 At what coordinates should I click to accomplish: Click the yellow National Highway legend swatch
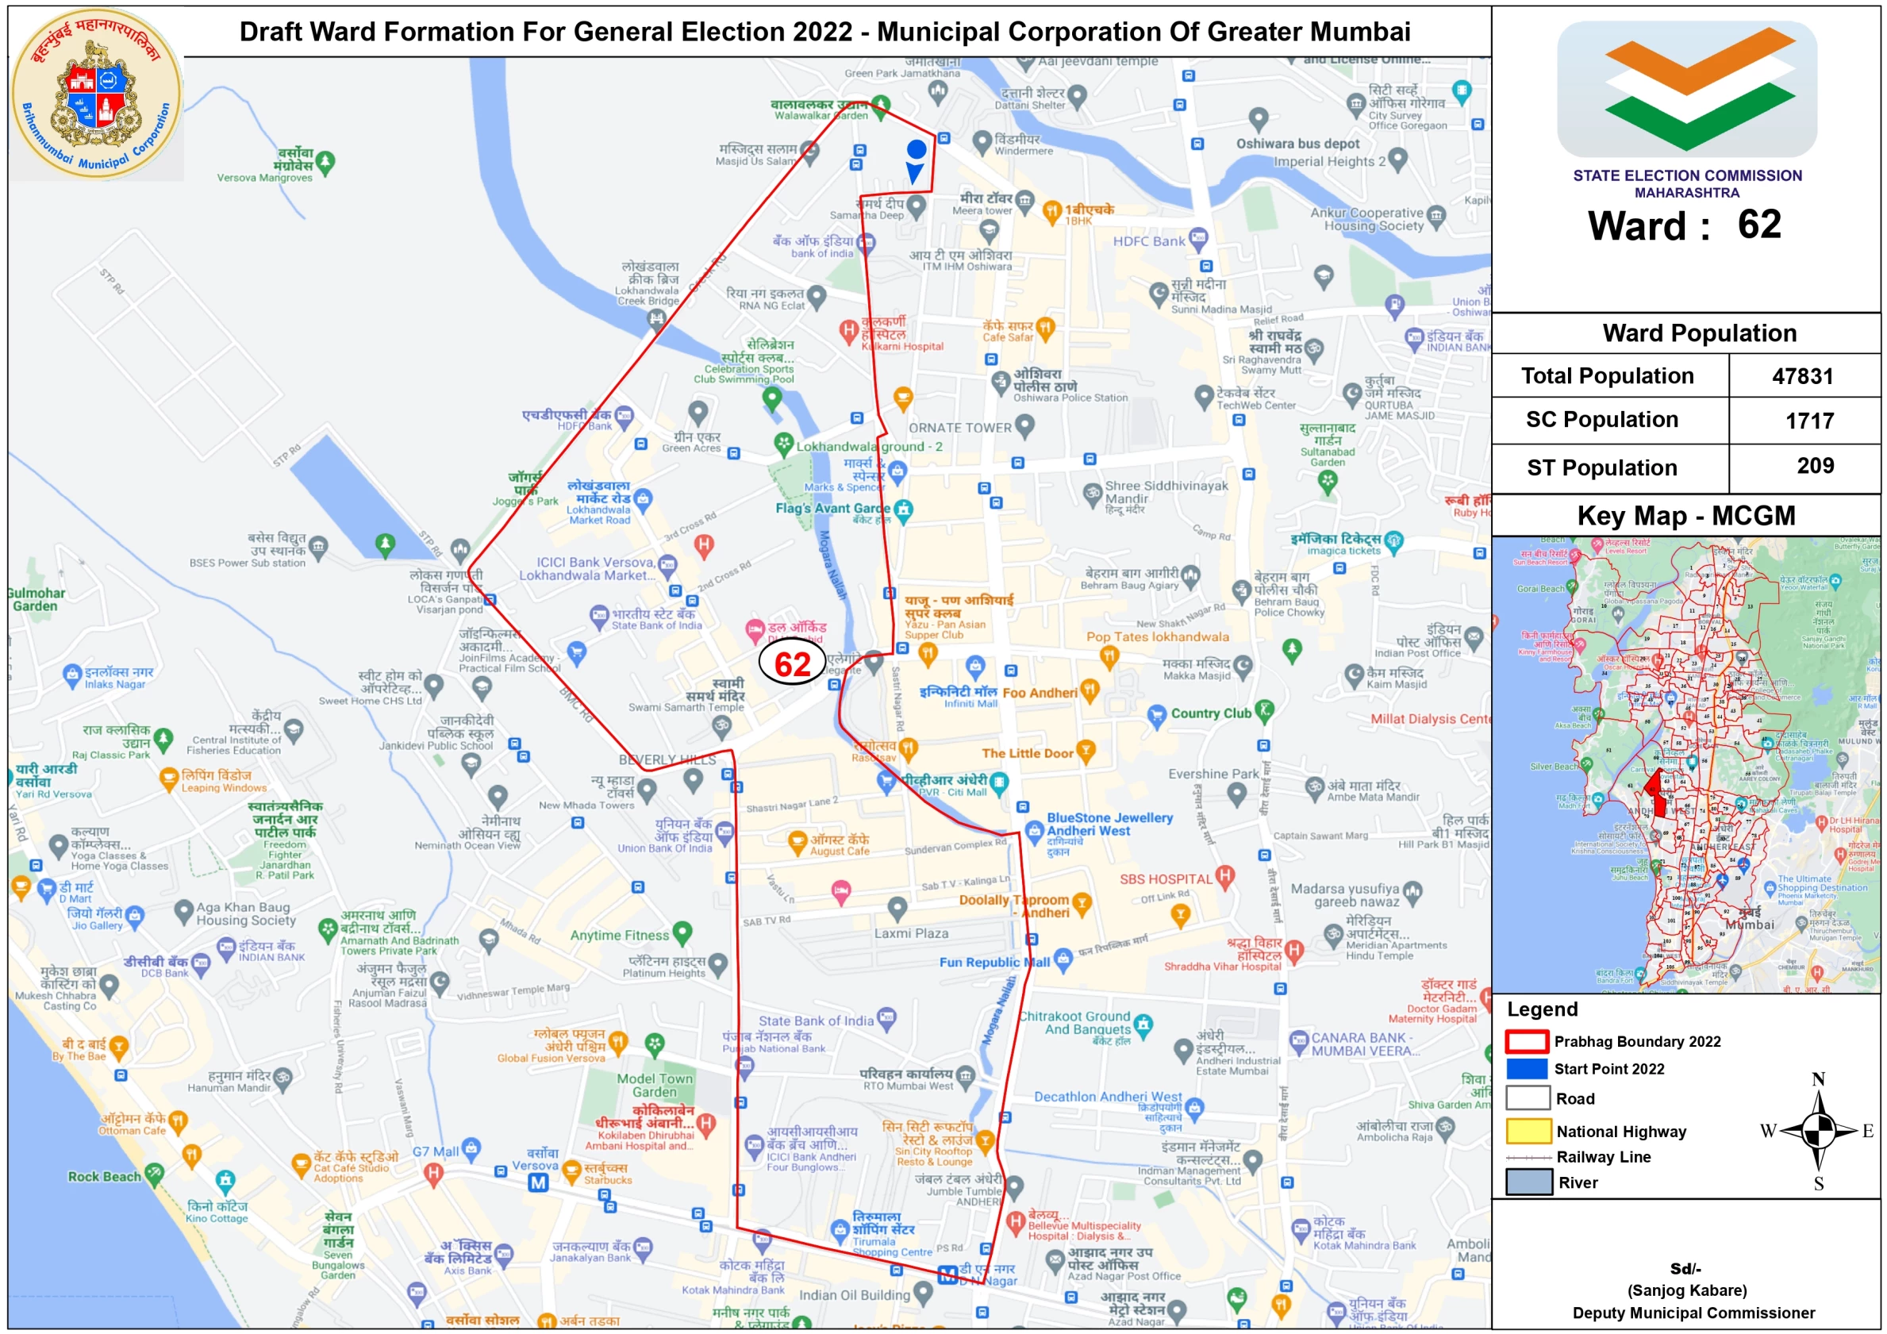1528,1131
